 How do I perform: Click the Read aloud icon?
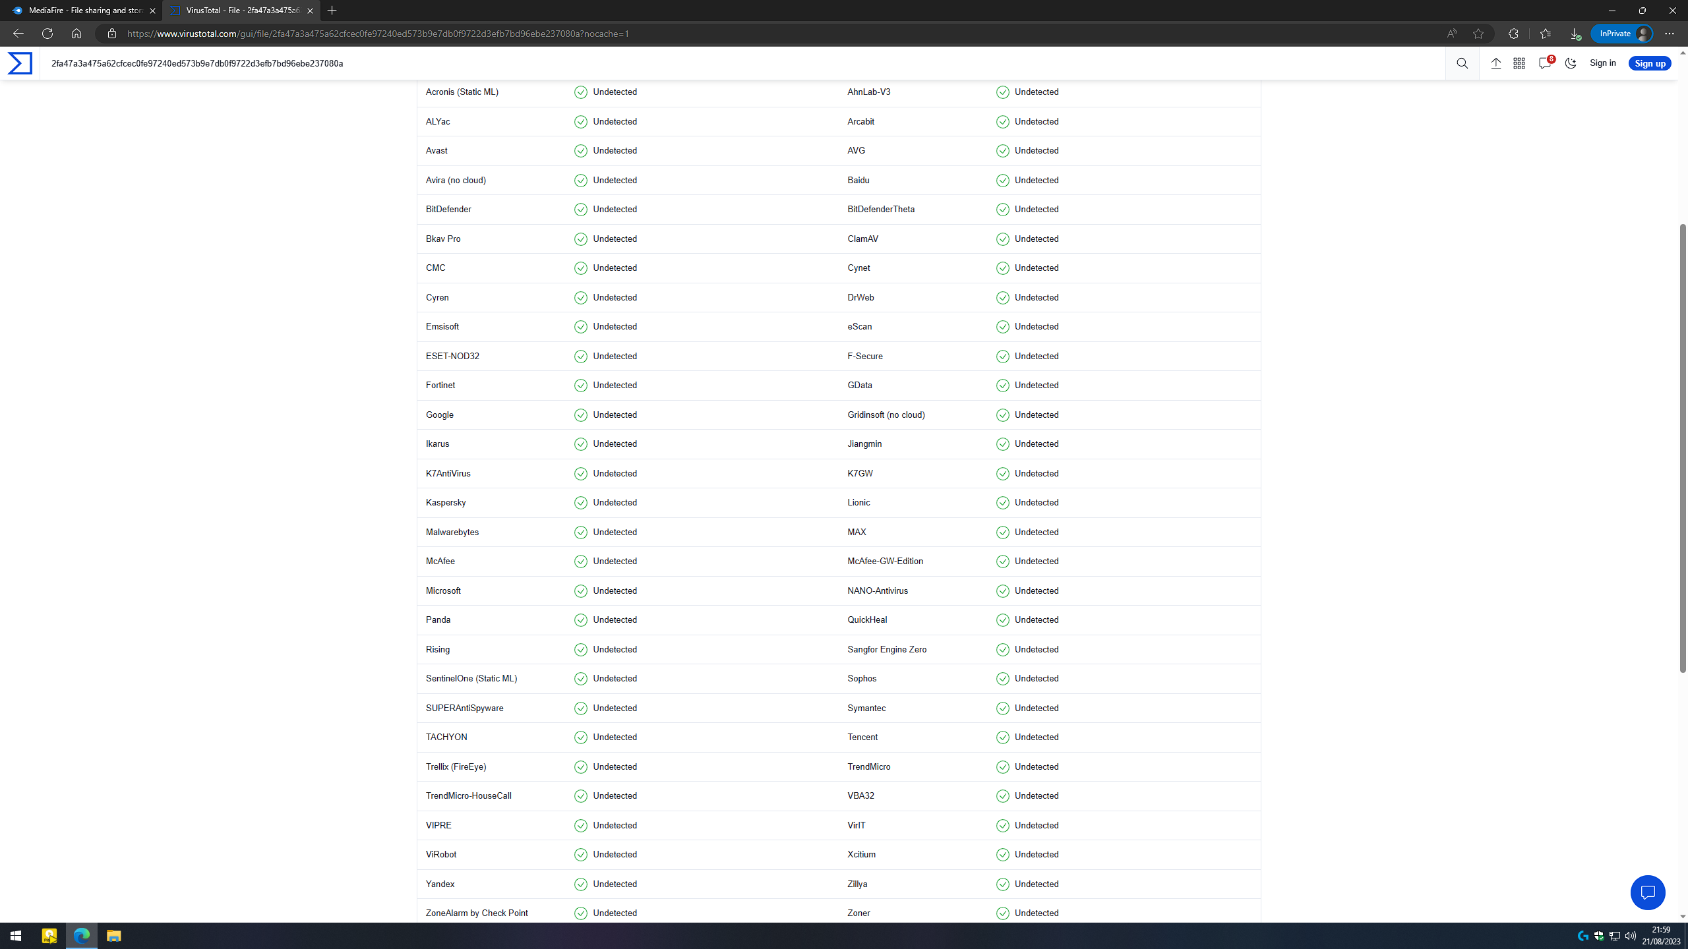1452,34
